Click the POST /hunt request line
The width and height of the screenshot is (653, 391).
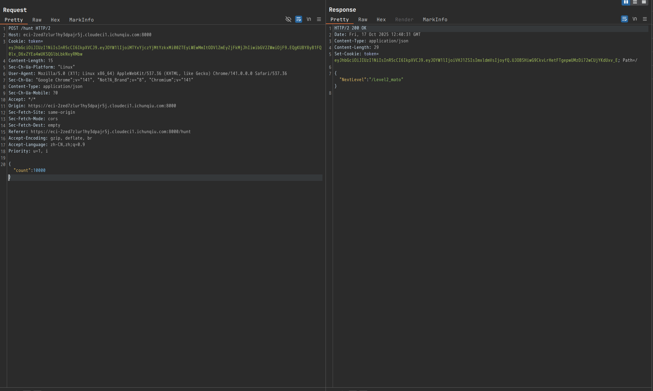[x=29, y=28]
